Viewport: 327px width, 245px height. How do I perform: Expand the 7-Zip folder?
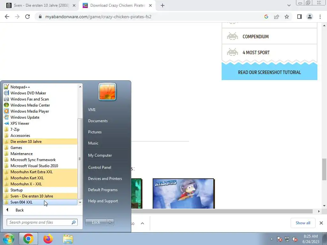[40, 129]
